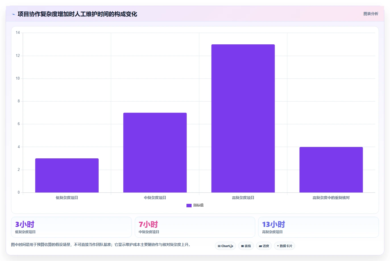
Task: Click the 高复杂度中的重复核对 x-axis label
Action: [x=331, y=198]
